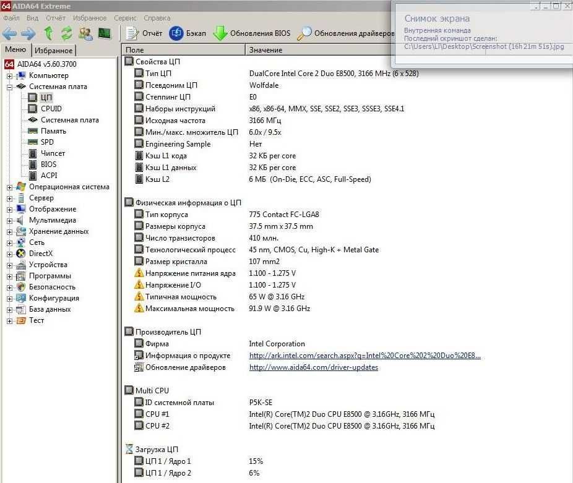Open the Файл menu
This screenshot has height=483, width=573.
[x=11, y=18]
